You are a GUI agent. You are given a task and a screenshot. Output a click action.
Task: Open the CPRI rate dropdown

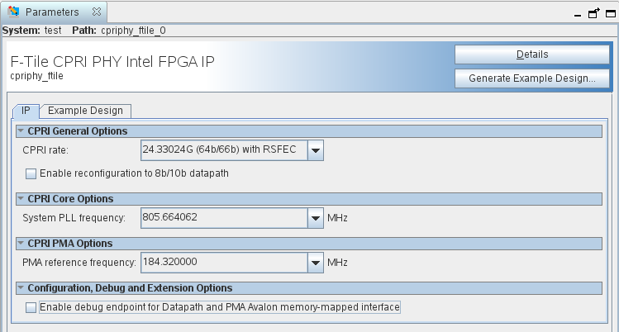coord(316,150)
